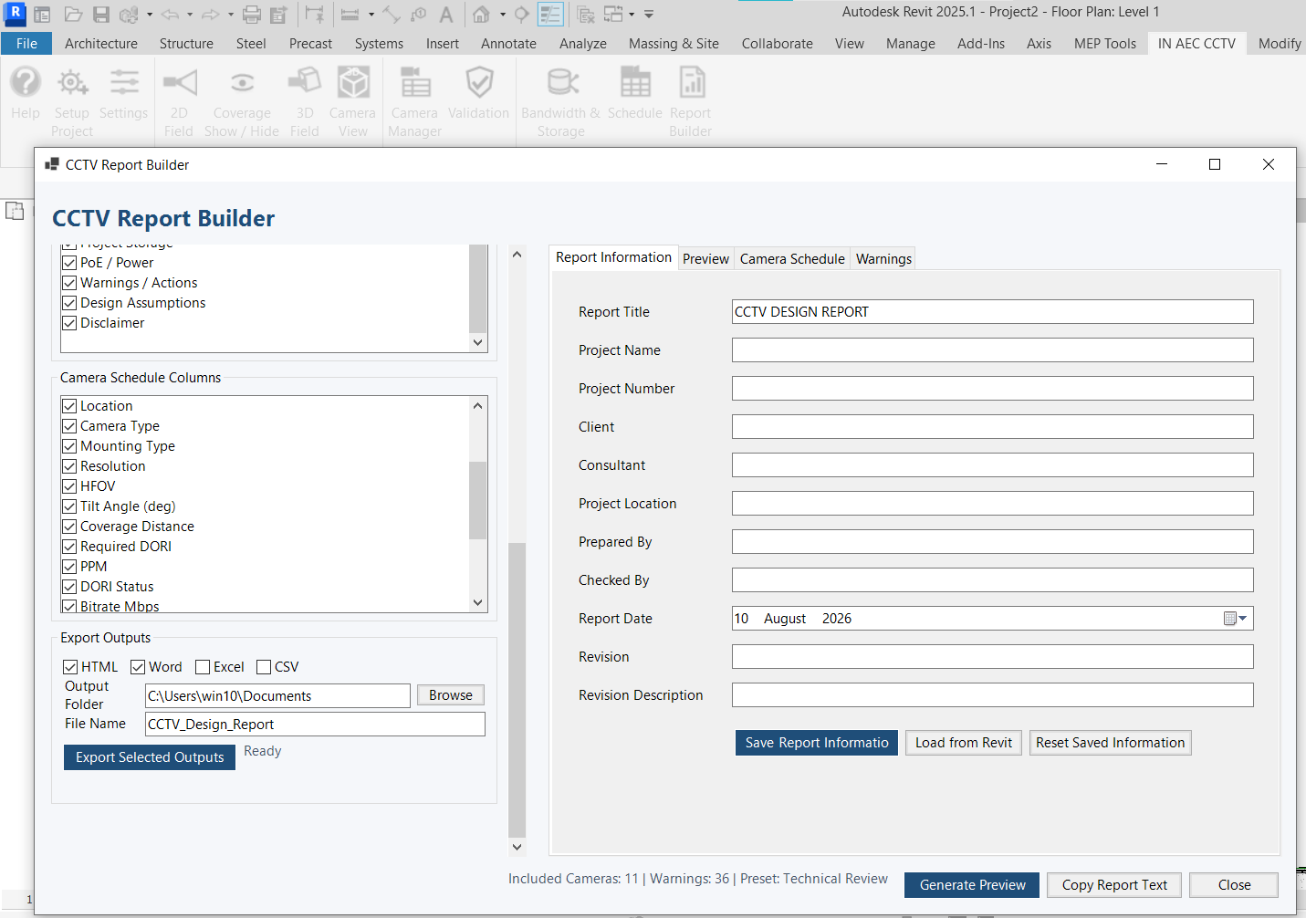Open Customize Quick Access Toolbar dropdown
This screenshot has height=918, width=1306.
point(649,15)
